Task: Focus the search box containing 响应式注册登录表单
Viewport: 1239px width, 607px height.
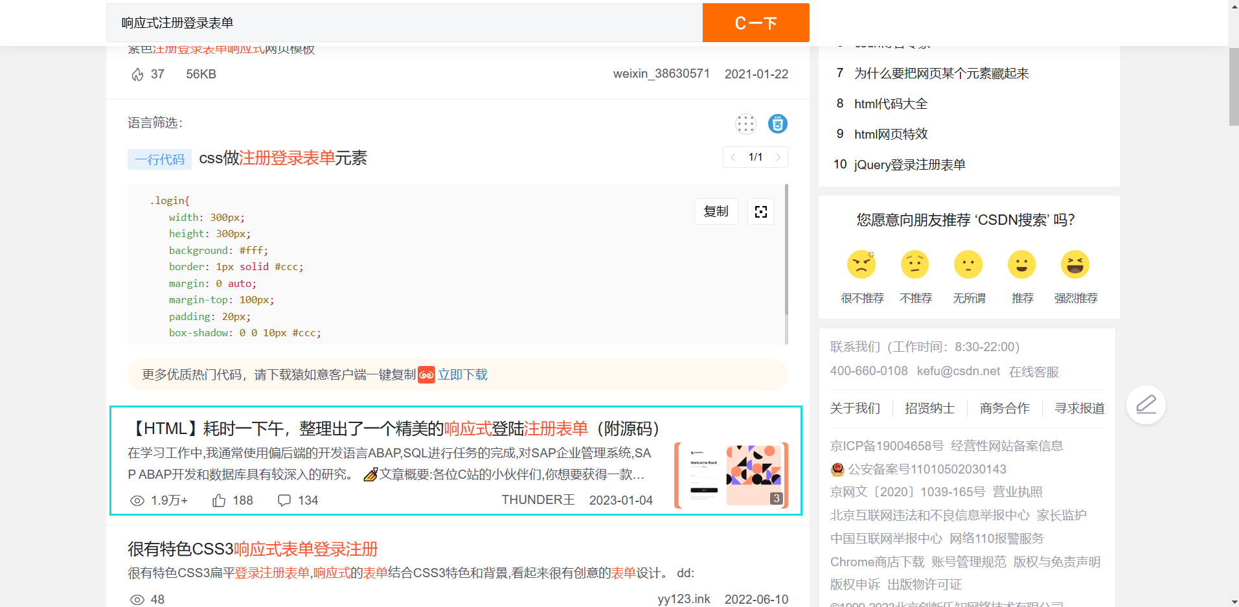Action: click(404, 23)
